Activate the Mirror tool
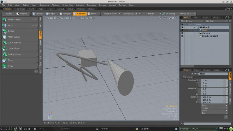 (x=20, y=25)
